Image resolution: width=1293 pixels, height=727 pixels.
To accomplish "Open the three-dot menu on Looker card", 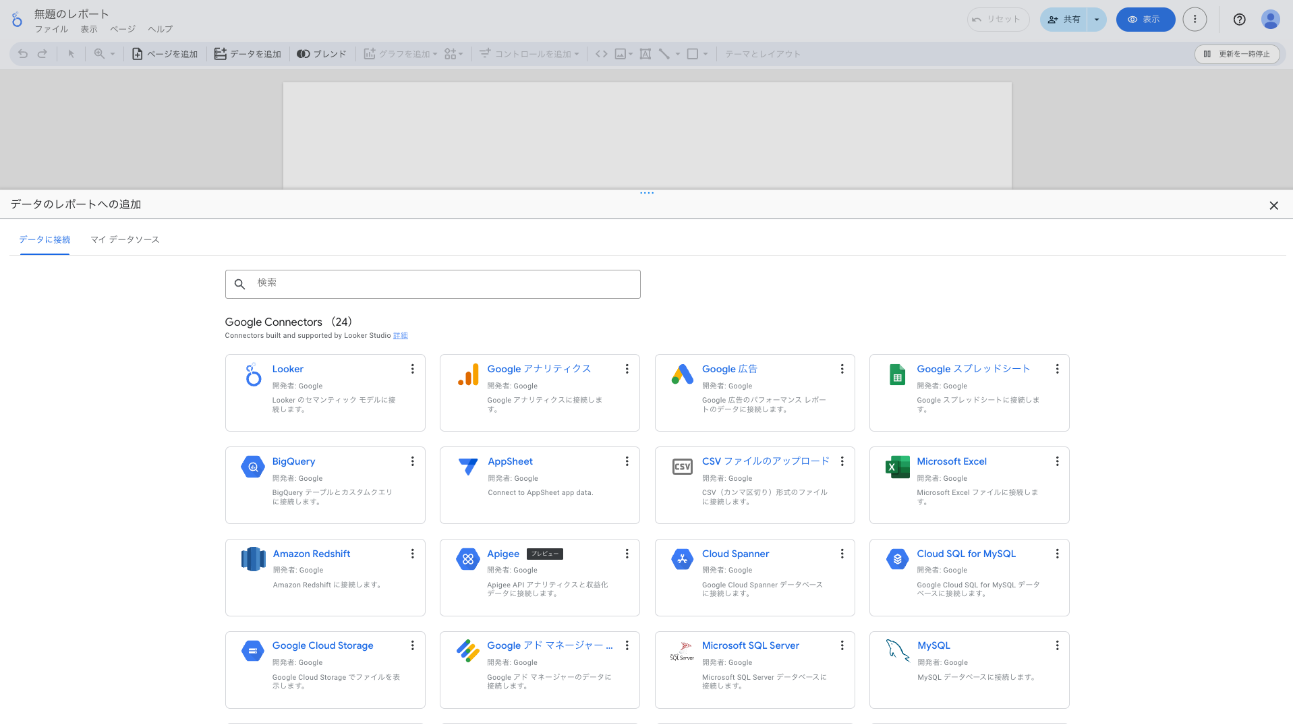I will 412,369.
